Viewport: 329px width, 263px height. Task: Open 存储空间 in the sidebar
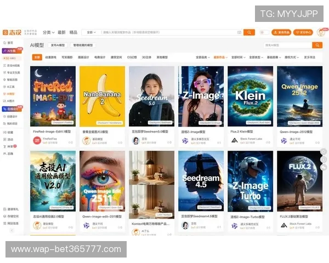click(x=11, y=216)
